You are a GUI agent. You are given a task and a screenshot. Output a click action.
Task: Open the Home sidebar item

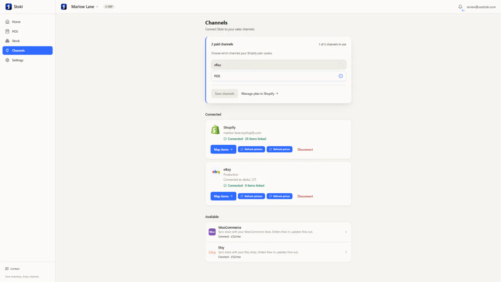pos(28,22)
